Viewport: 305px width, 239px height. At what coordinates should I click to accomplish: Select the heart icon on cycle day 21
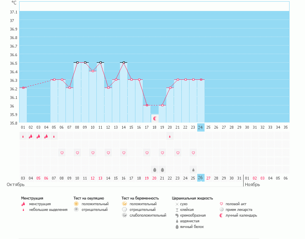(178, 153)
